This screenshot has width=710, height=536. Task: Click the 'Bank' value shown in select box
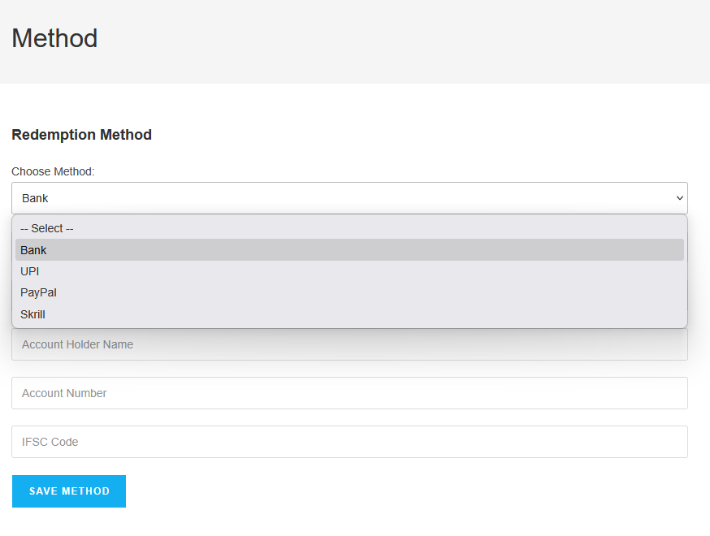[x=35, y=198]
